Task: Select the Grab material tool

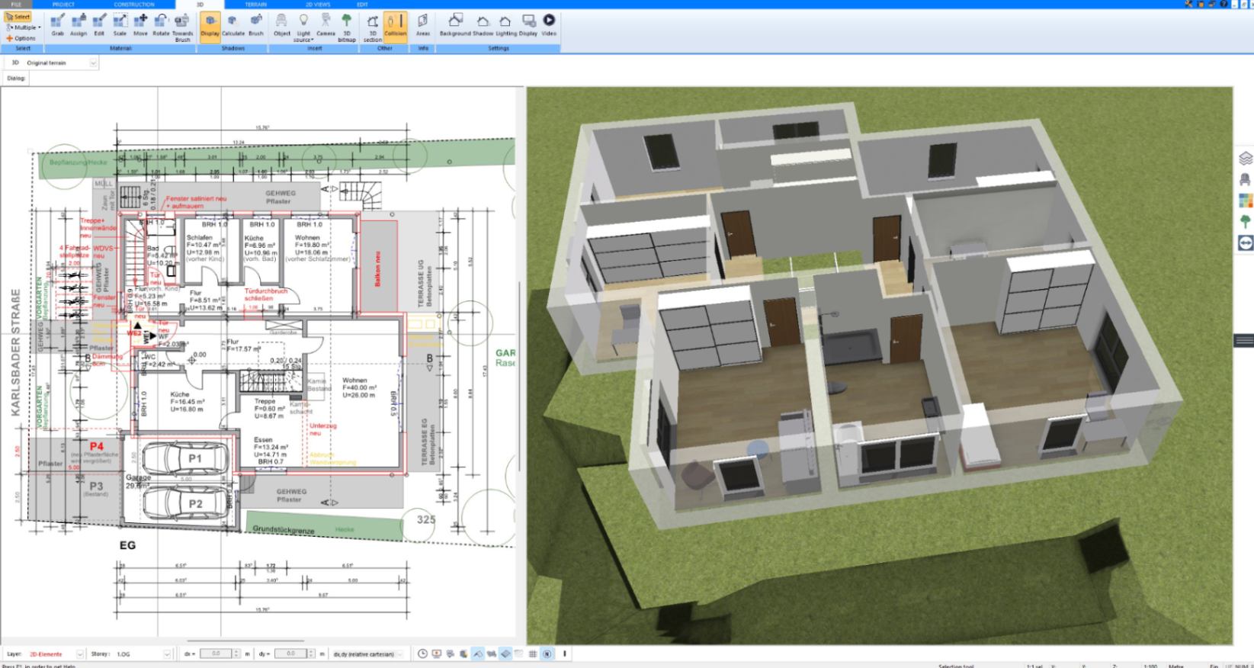Action: tap(57, 25)
